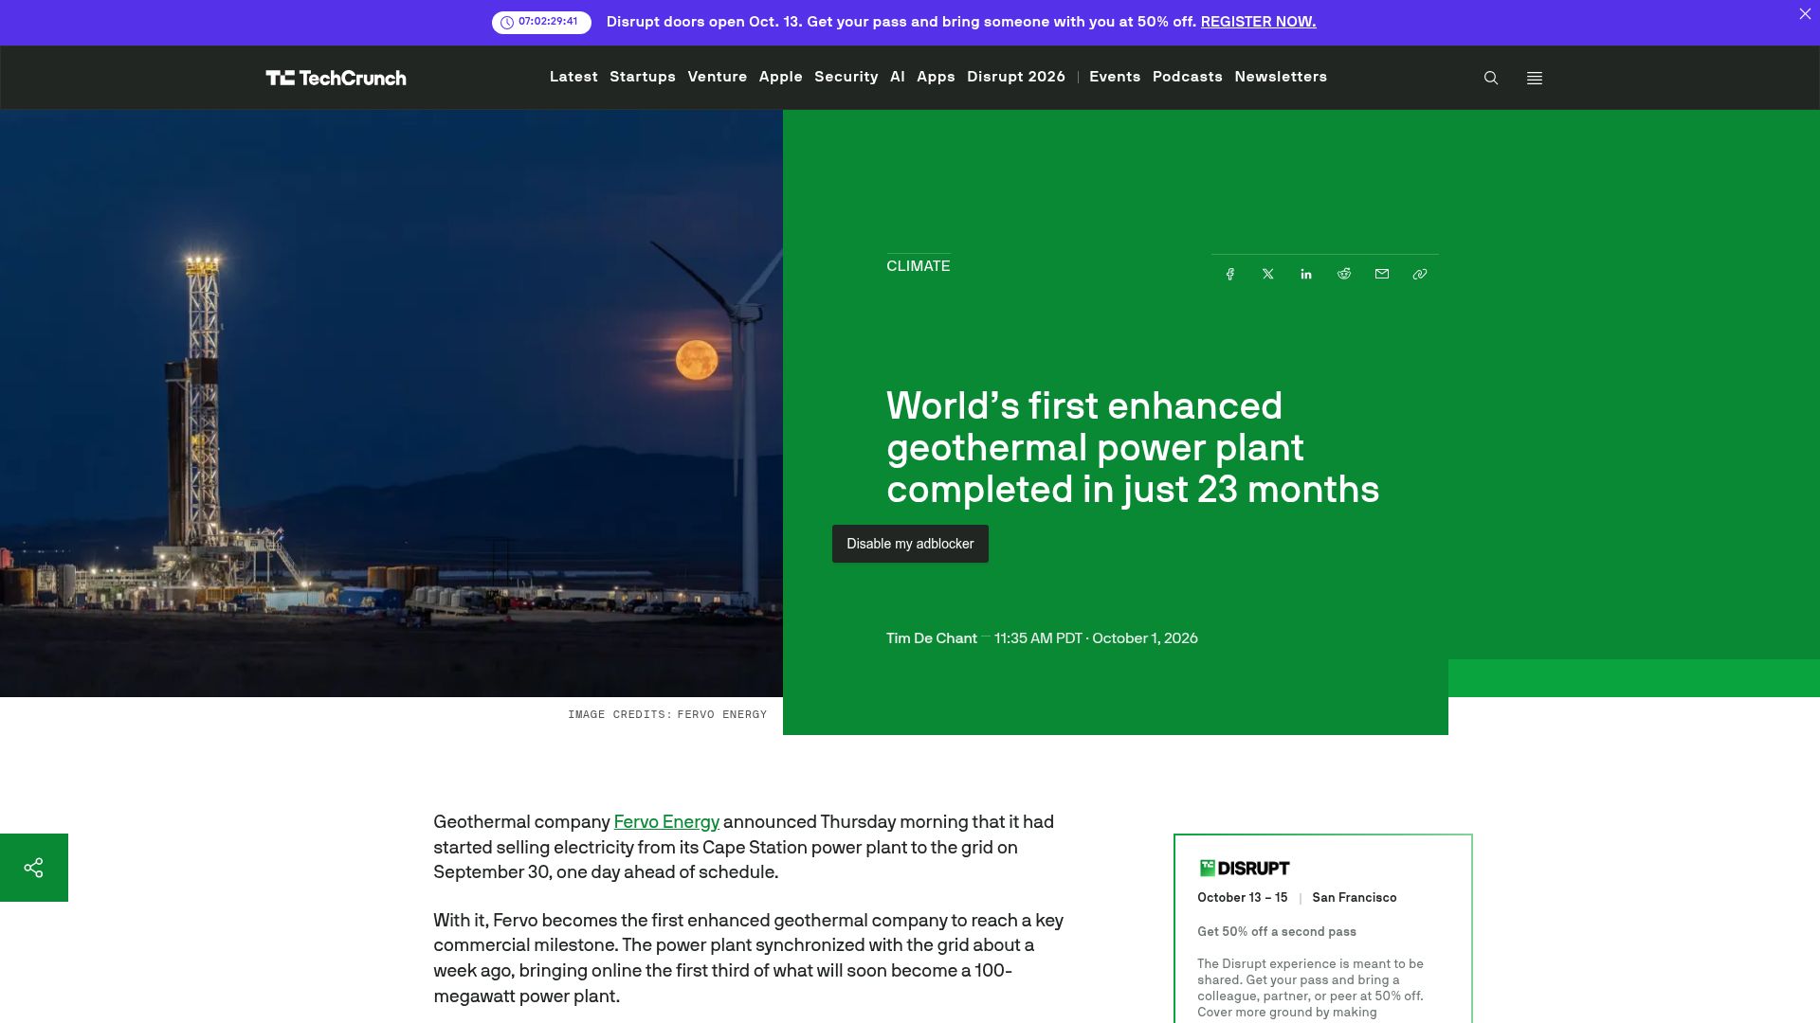The width and height of the screenshot is (1820, 1023).
Task: Click the countdown timer pill
Action: pyautogui.click(x=541, y=22)
